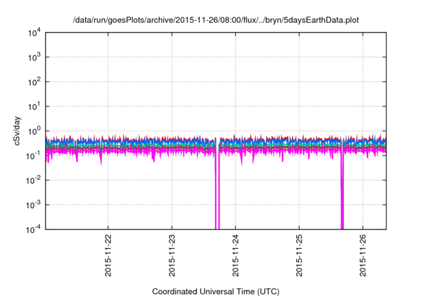Viewport: 426px width, 298px height.
Task: Click the 10^-4 y-axis tick label
Action: pyautogui.click(x=33, y=229)
